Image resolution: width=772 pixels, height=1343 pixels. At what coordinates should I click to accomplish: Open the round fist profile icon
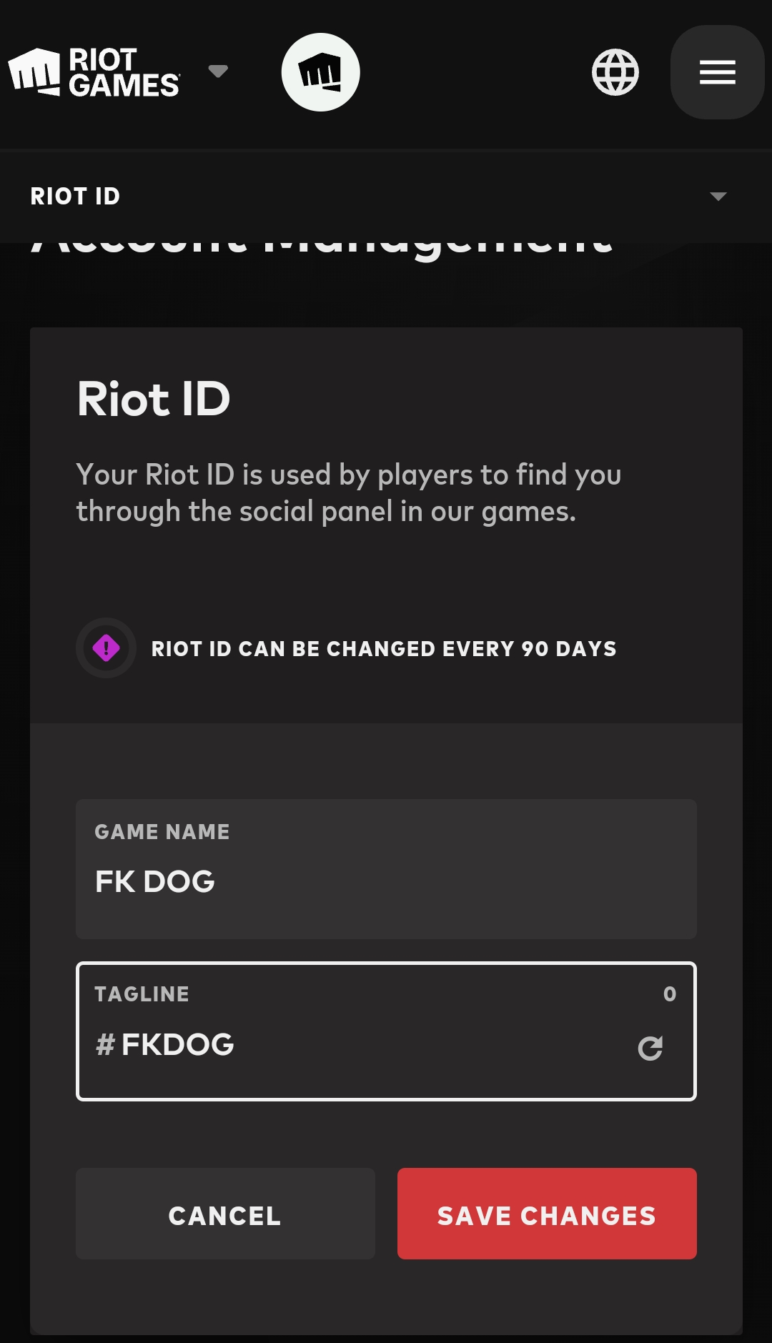coord(320,72)
